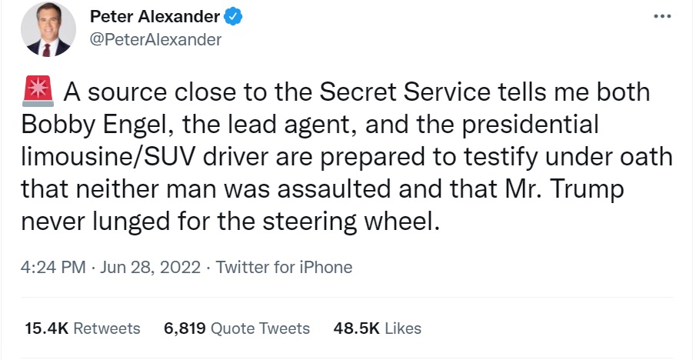The width and height of the screenshot is (696, 360).
Task: Click "Mr. Trump" in the tweet text
Action: 589,190
